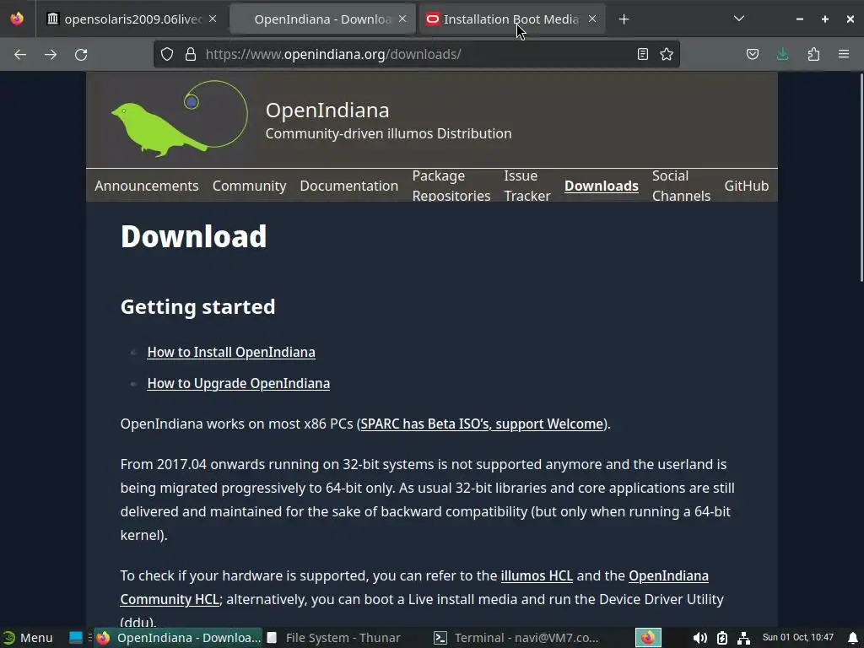Open the power battery tray icon
This screenshot has height=648, width=864.
pyautogui.click(x=722, y=638)
